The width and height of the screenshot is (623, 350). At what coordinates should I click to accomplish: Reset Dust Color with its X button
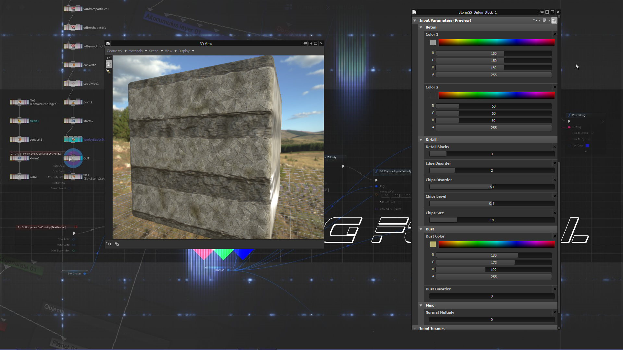click(555, 236)
